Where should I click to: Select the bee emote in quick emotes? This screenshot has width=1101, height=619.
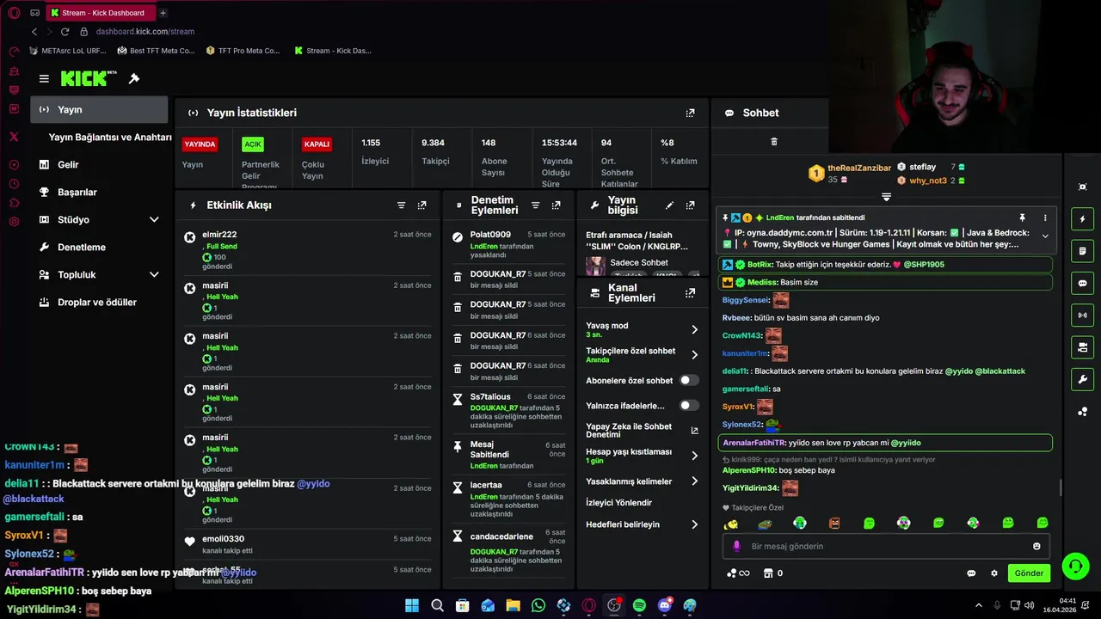(730, 523)
